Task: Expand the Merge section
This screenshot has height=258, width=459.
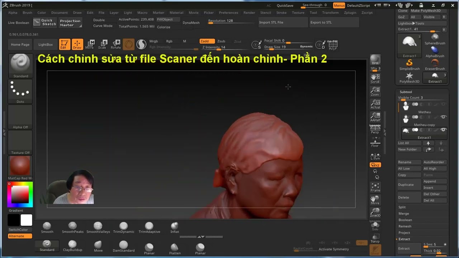Action: pos(404,214)
